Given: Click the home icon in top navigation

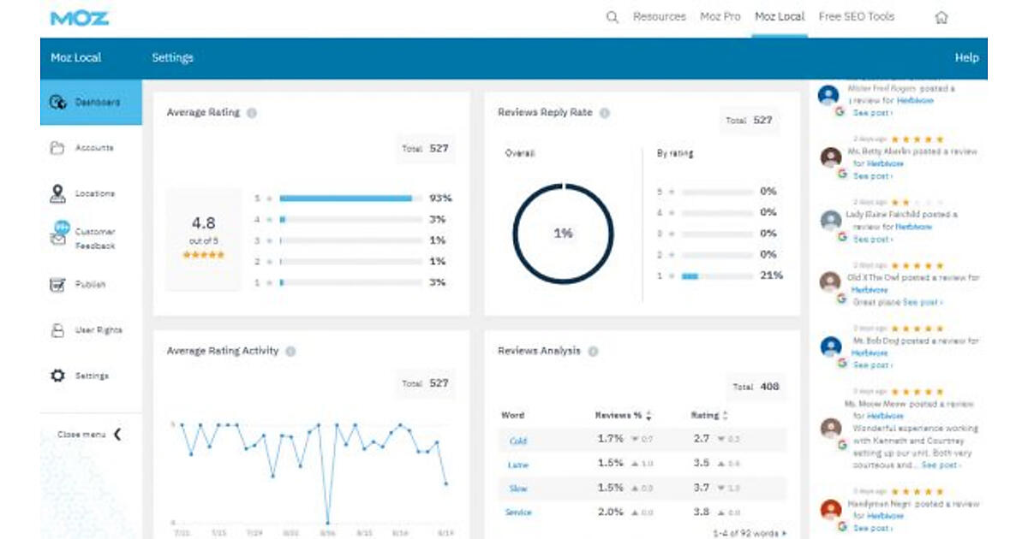Looking at the screenshot, I should pyautogui.click(x=941, y=17).
